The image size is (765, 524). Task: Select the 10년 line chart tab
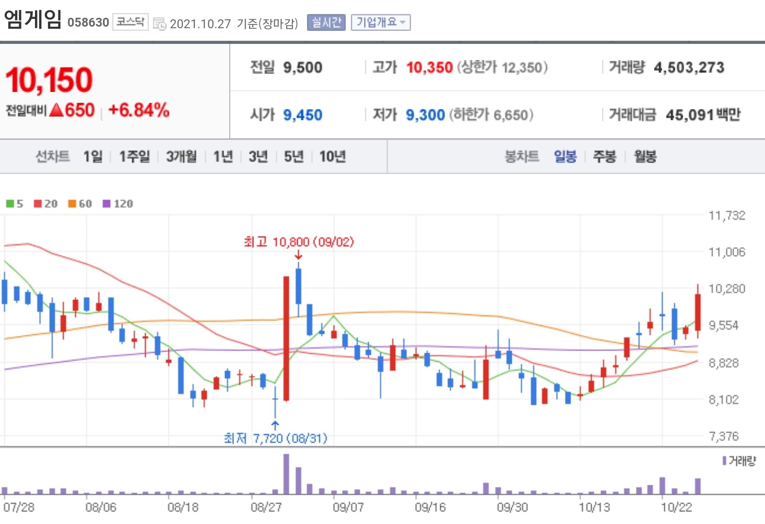(333, 156)
